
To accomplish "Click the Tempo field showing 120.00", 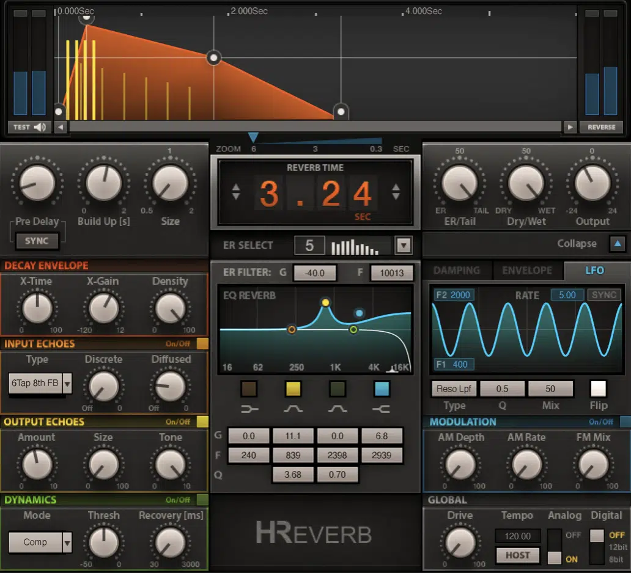I will coord(517,536).
